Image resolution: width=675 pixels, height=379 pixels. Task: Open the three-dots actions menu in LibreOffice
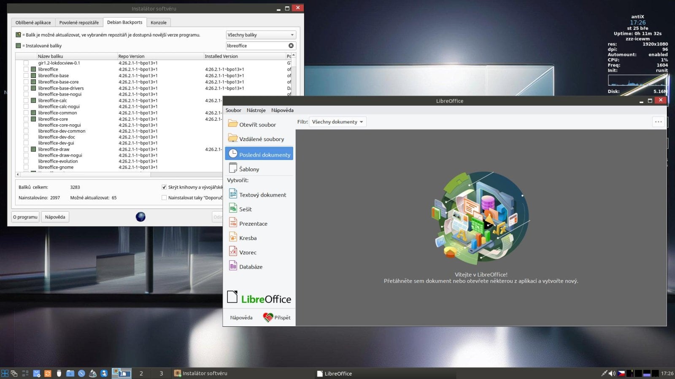(x=658, y=122)
